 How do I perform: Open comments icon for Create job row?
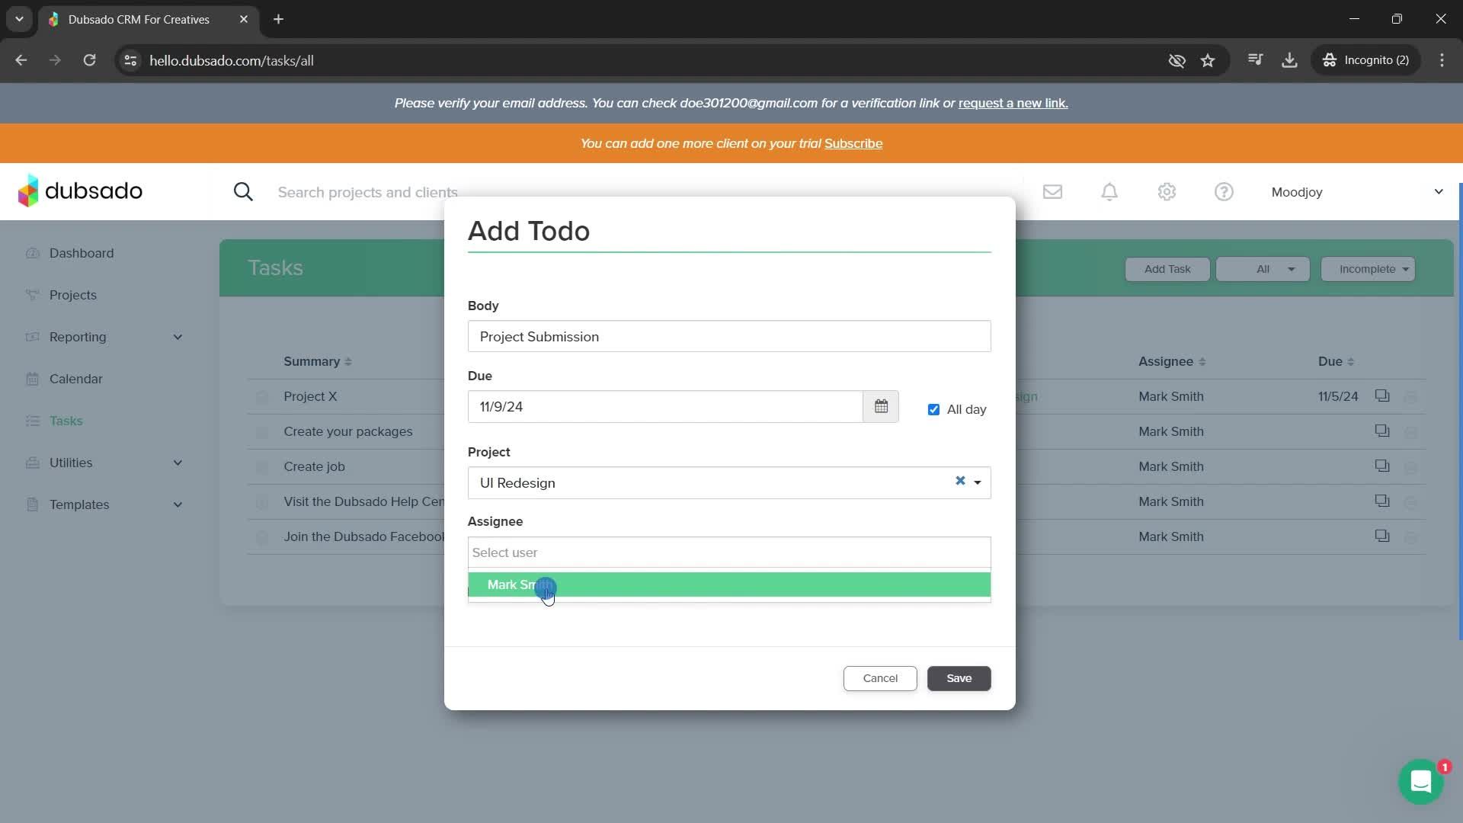pos(1381,466)
